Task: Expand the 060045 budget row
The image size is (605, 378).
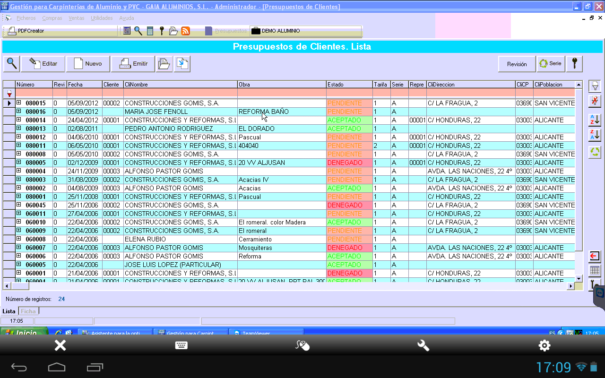Action: pos(19,205)
